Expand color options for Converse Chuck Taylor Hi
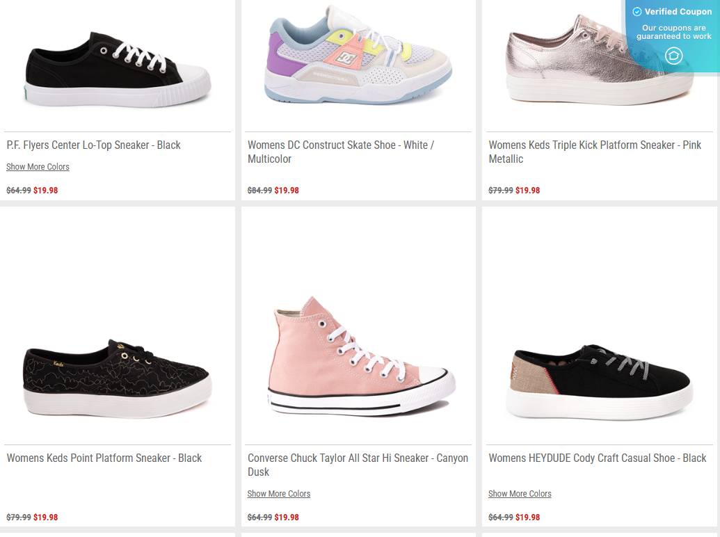720x537 pixels. click(x=279, y=494)
